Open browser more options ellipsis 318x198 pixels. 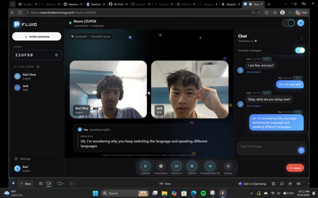[290, 13]
